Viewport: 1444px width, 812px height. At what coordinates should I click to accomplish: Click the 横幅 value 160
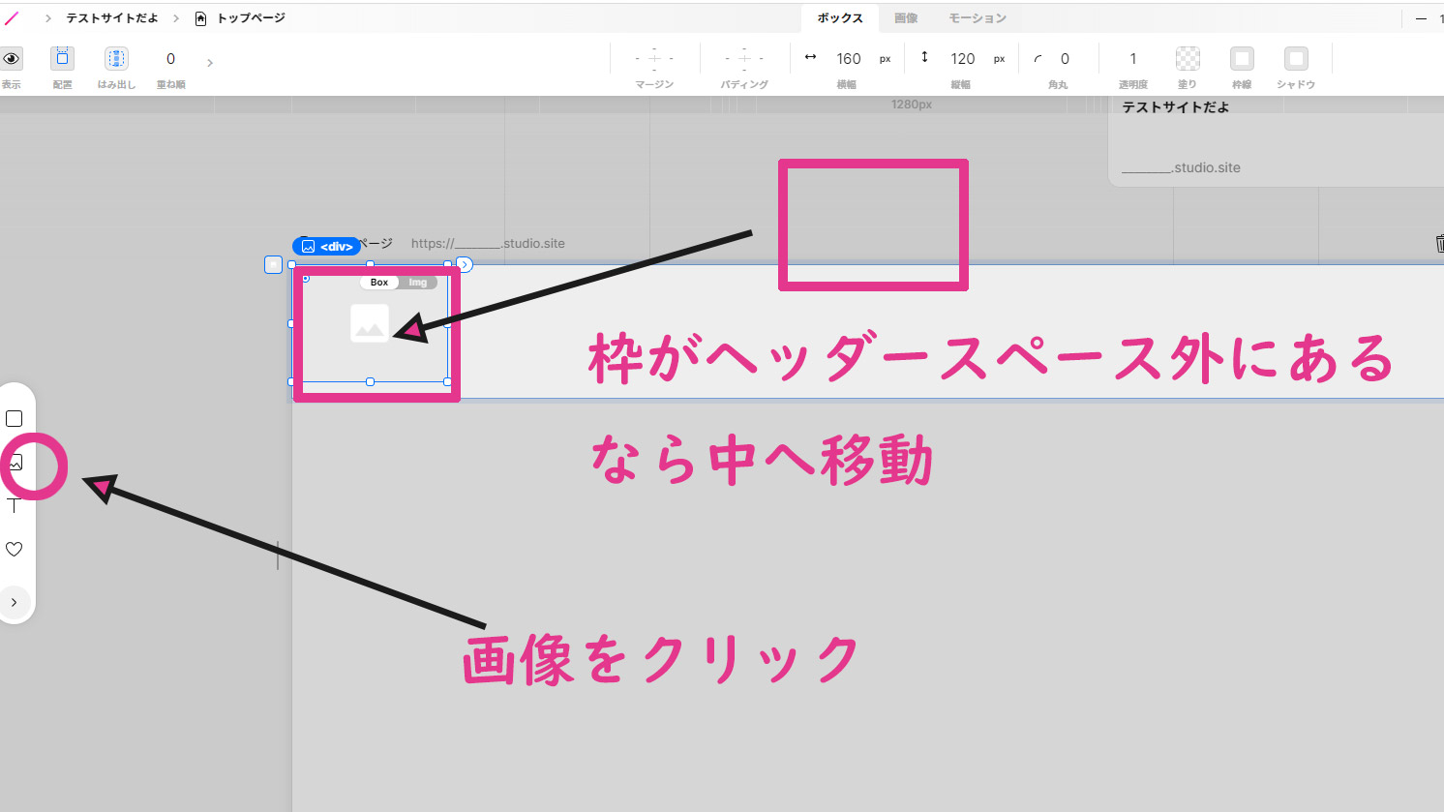pos(849,59)
